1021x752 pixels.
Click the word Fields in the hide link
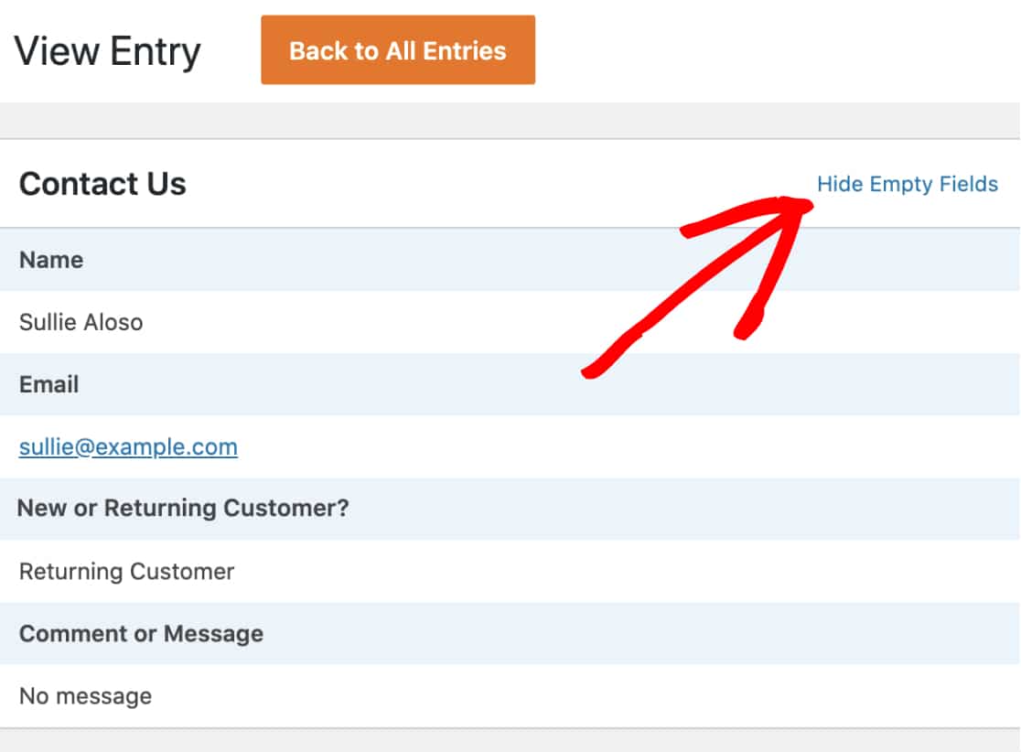click(969, 184)
